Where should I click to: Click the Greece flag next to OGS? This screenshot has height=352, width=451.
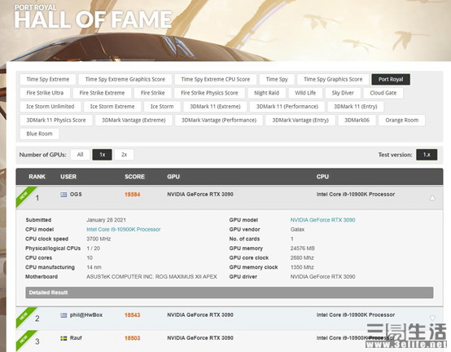63,195
